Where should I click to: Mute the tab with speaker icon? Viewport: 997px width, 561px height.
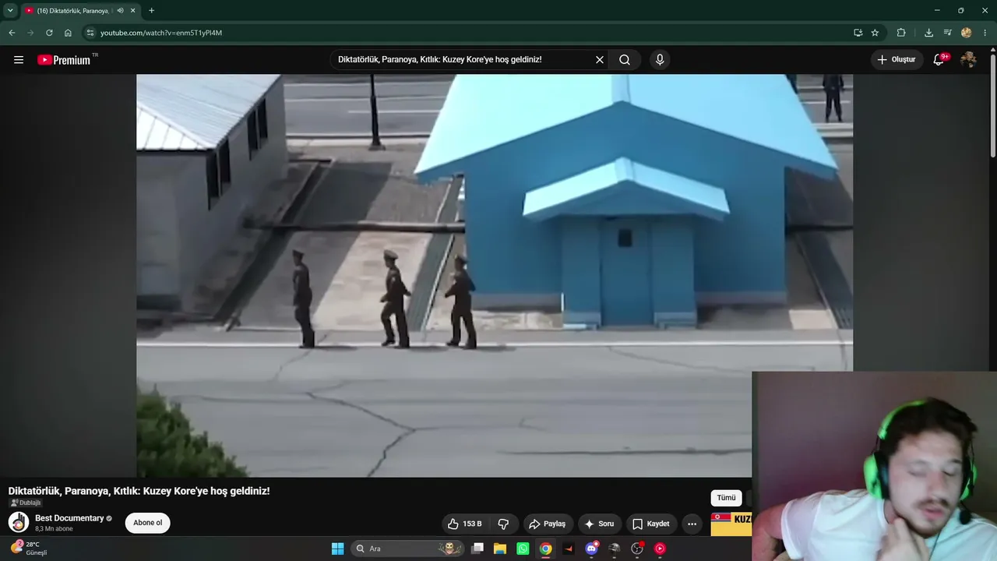121,10
